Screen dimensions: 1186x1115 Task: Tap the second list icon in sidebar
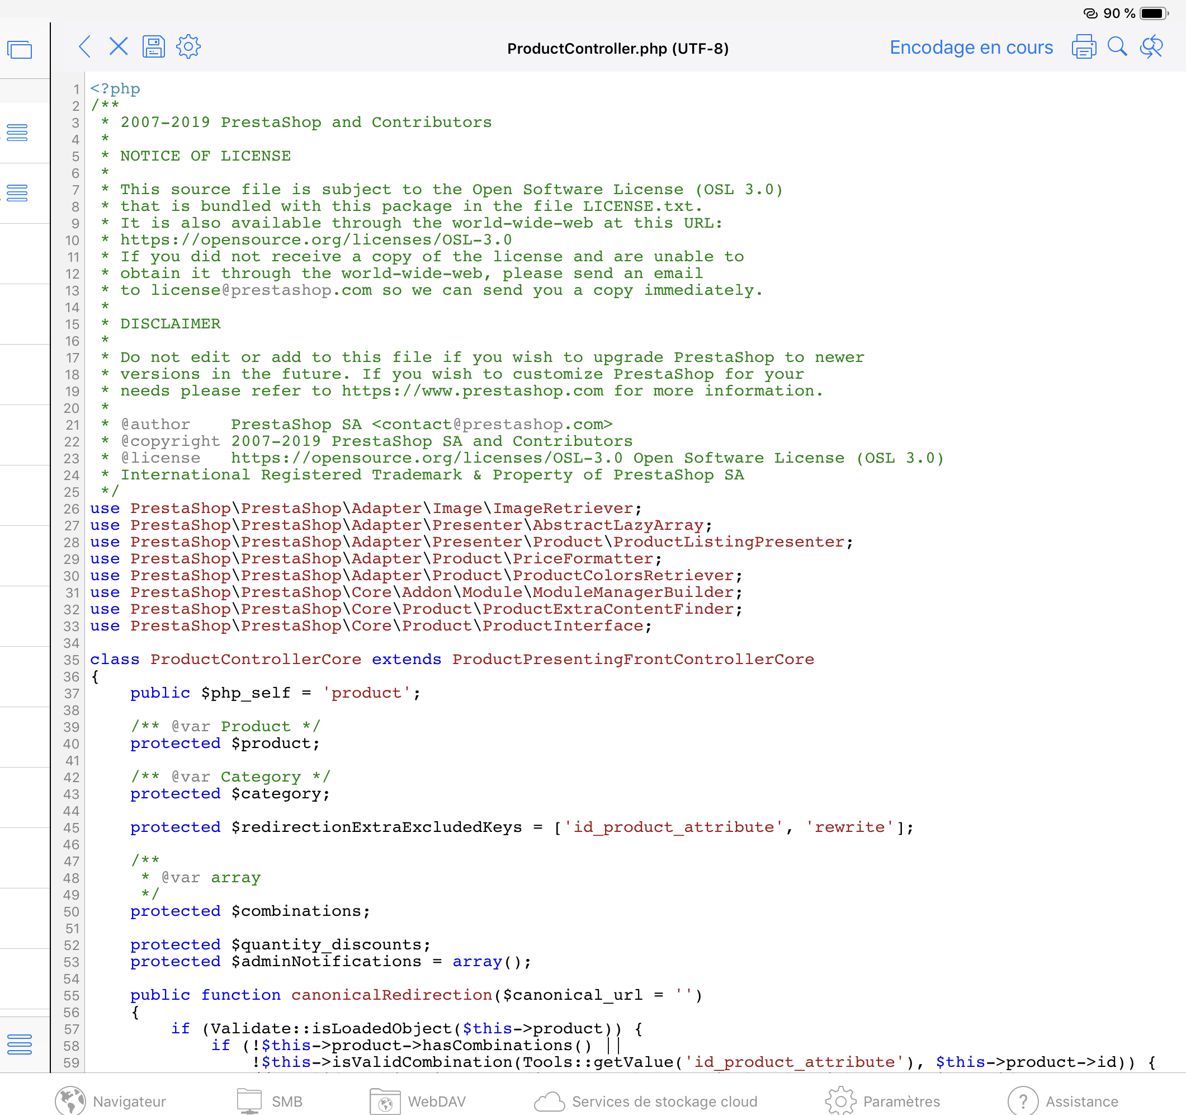[x=18, y=194]
